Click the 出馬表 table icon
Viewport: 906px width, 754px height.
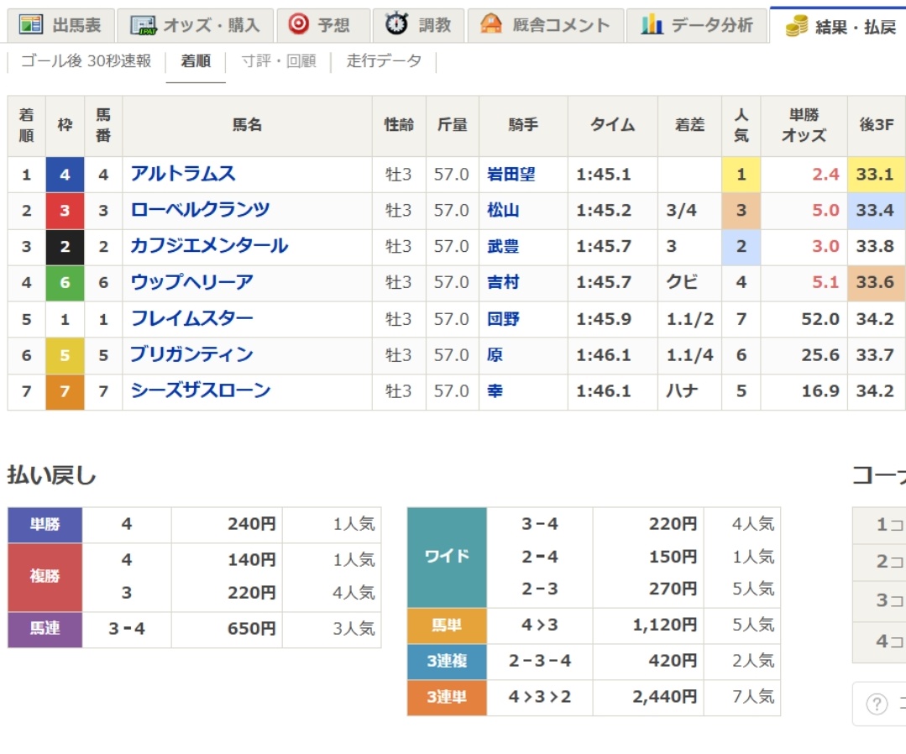click(30, 24)
